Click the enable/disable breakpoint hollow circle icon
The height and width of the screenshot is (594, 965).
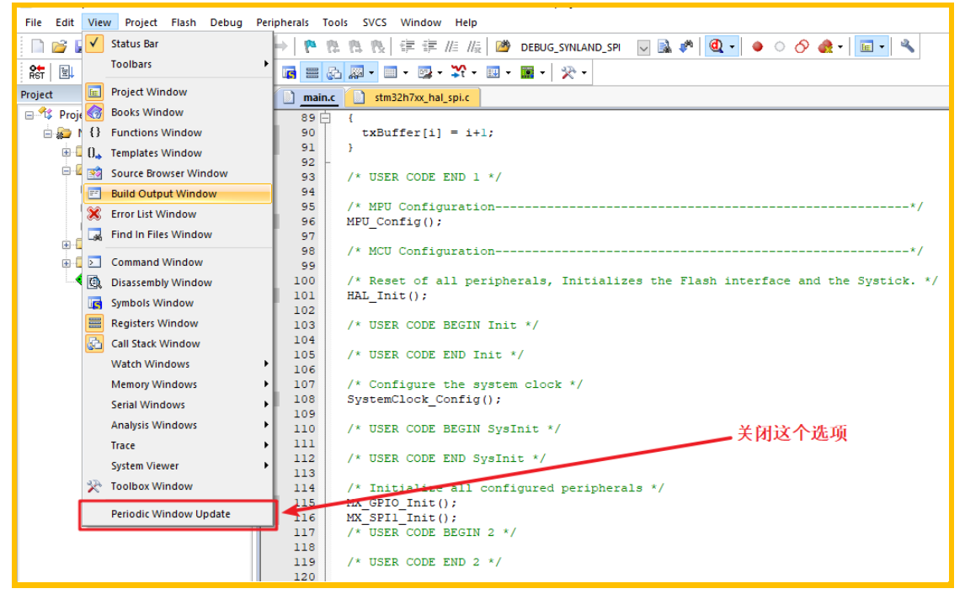[780, 46]
